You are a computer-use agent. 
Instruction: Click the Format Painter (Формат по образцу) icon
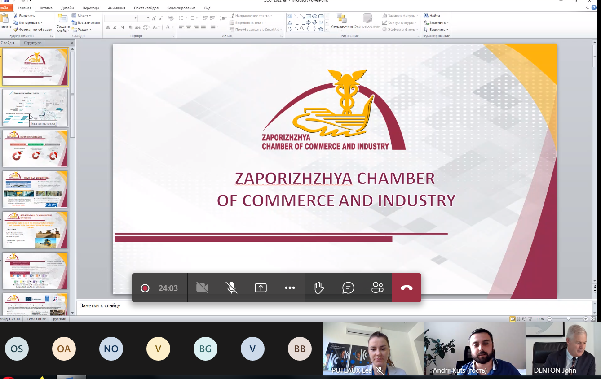tap(16, 30)
